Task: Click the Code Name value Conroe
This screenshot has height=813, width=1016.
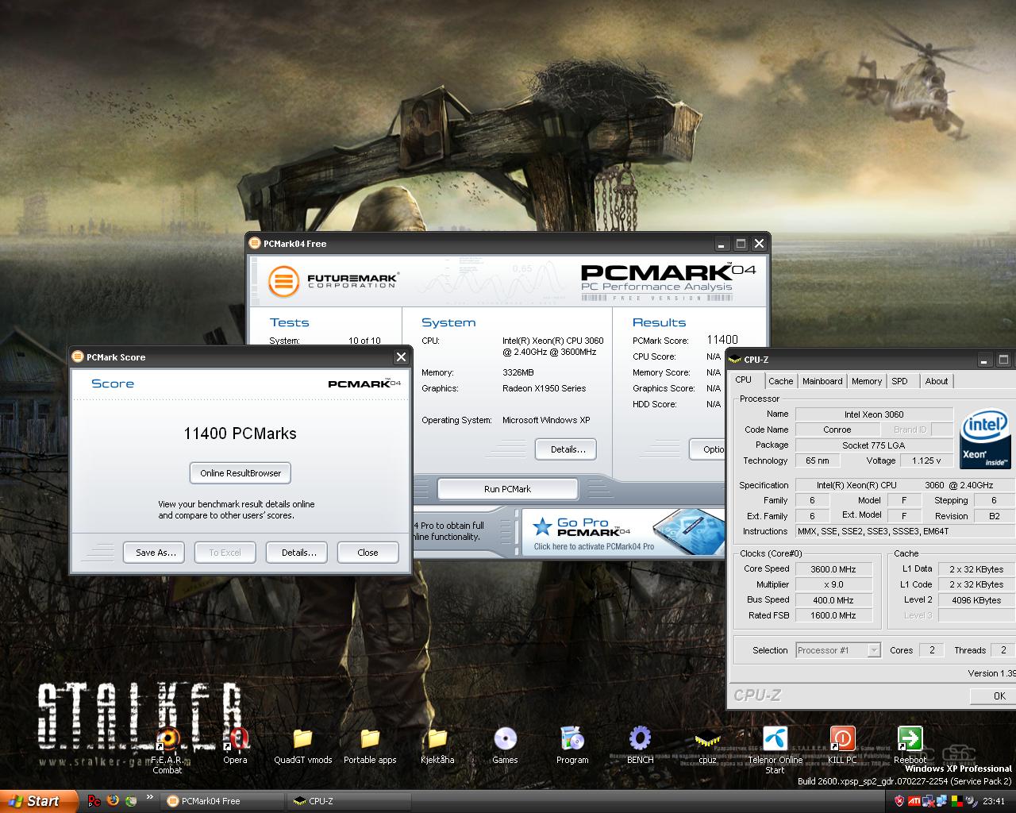Action: [837, 430]
